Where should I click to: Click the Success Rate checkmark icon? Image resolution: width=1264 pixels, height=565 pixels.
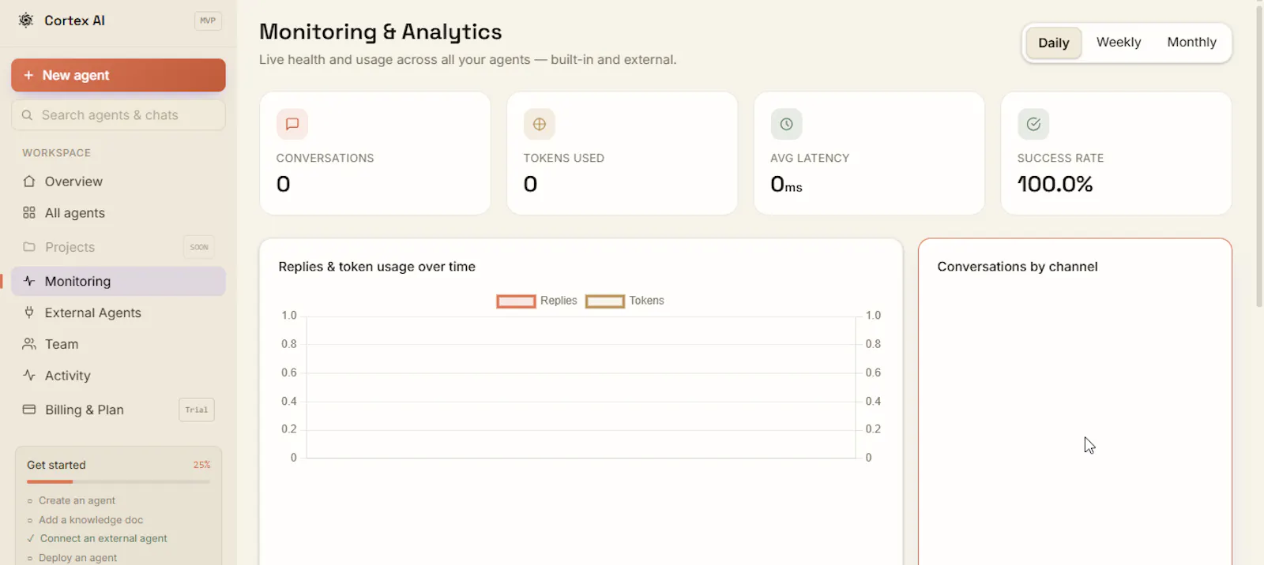click(x=1033, y=124)
